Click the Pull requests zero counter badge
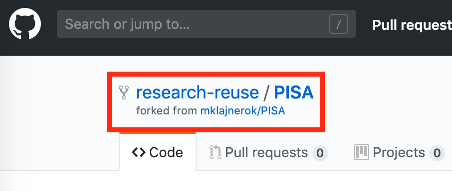 [320, 153]
